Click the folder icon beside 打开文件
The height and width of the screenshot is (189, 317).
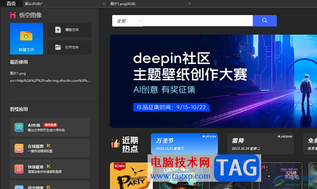(x=58, y=47)
